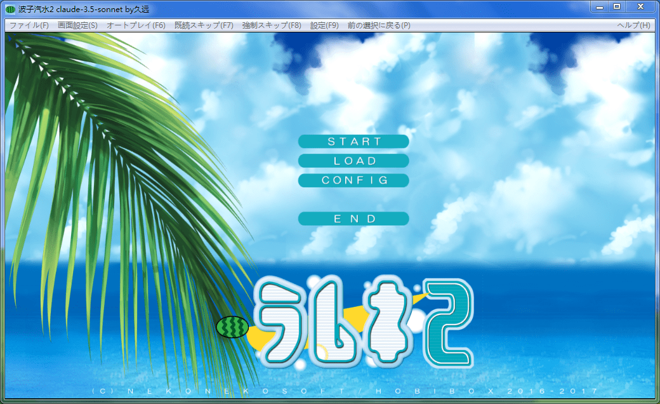Screen dimensions: 660x404
Task: Maximize the game window
Action: coord(616,6)
